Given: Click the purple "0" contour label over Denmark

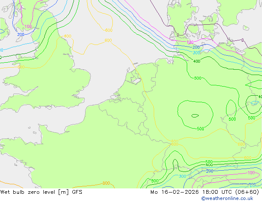Looking at the screenshot, I should (178, 35).
